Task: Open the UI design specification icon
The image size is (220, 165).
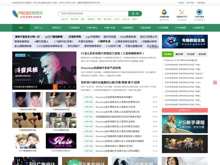Action: click(199, 12)
